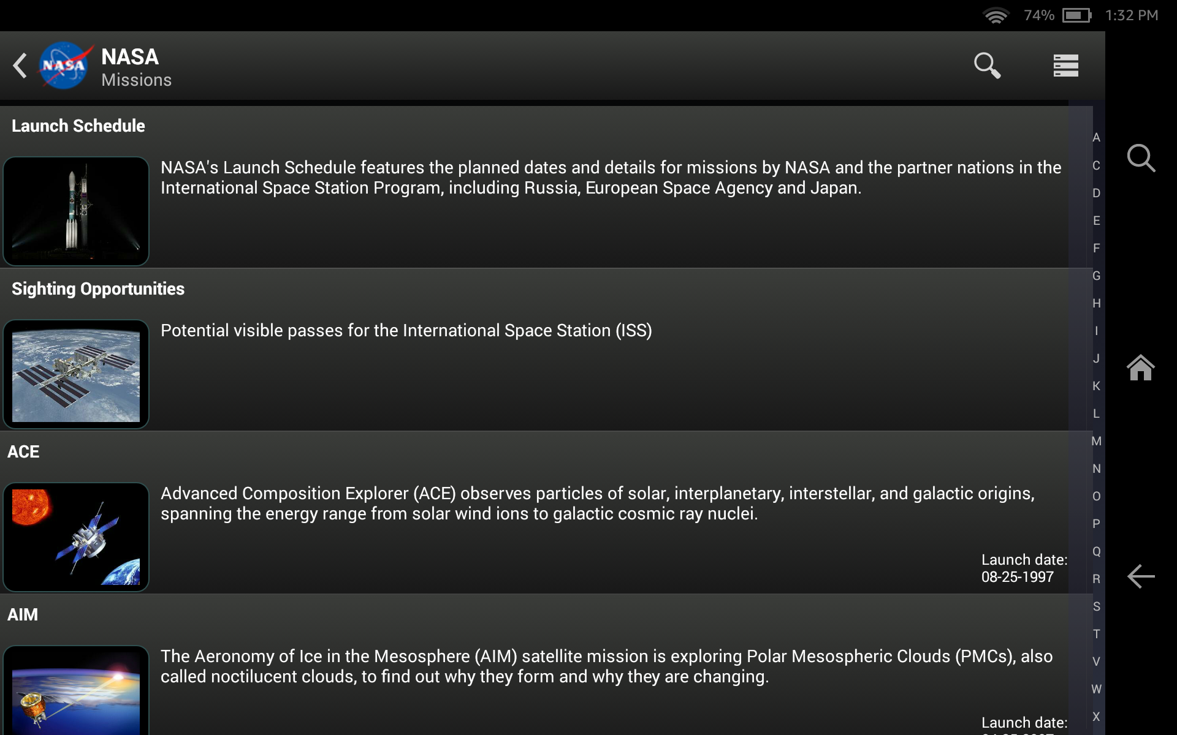
Task: Jump to letter C in the index
Action: point(1096,165)
